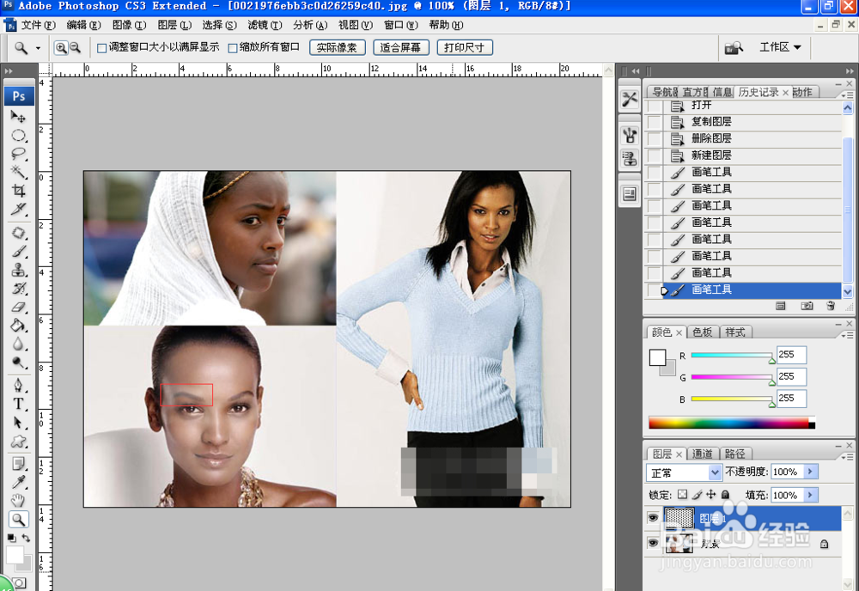
Task: Select the Move tool
Action: pyautogui.click(x=19, y=117)
